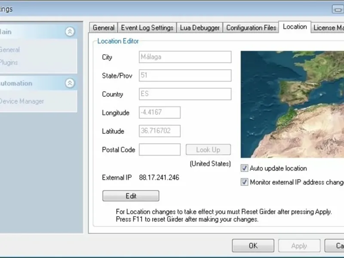Toggle Monitor external IP address changes checkbox
Viewport: 344px width, 258px height.
244,182
